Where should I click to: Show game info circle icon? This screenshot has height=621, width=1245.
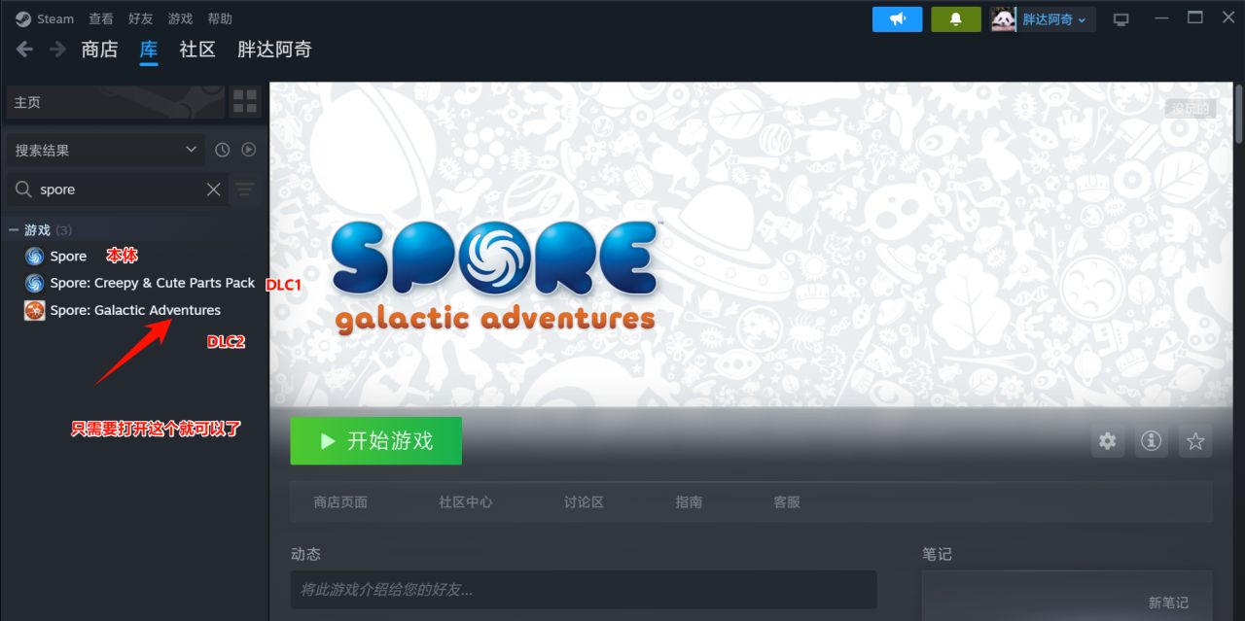(1152, 441)
